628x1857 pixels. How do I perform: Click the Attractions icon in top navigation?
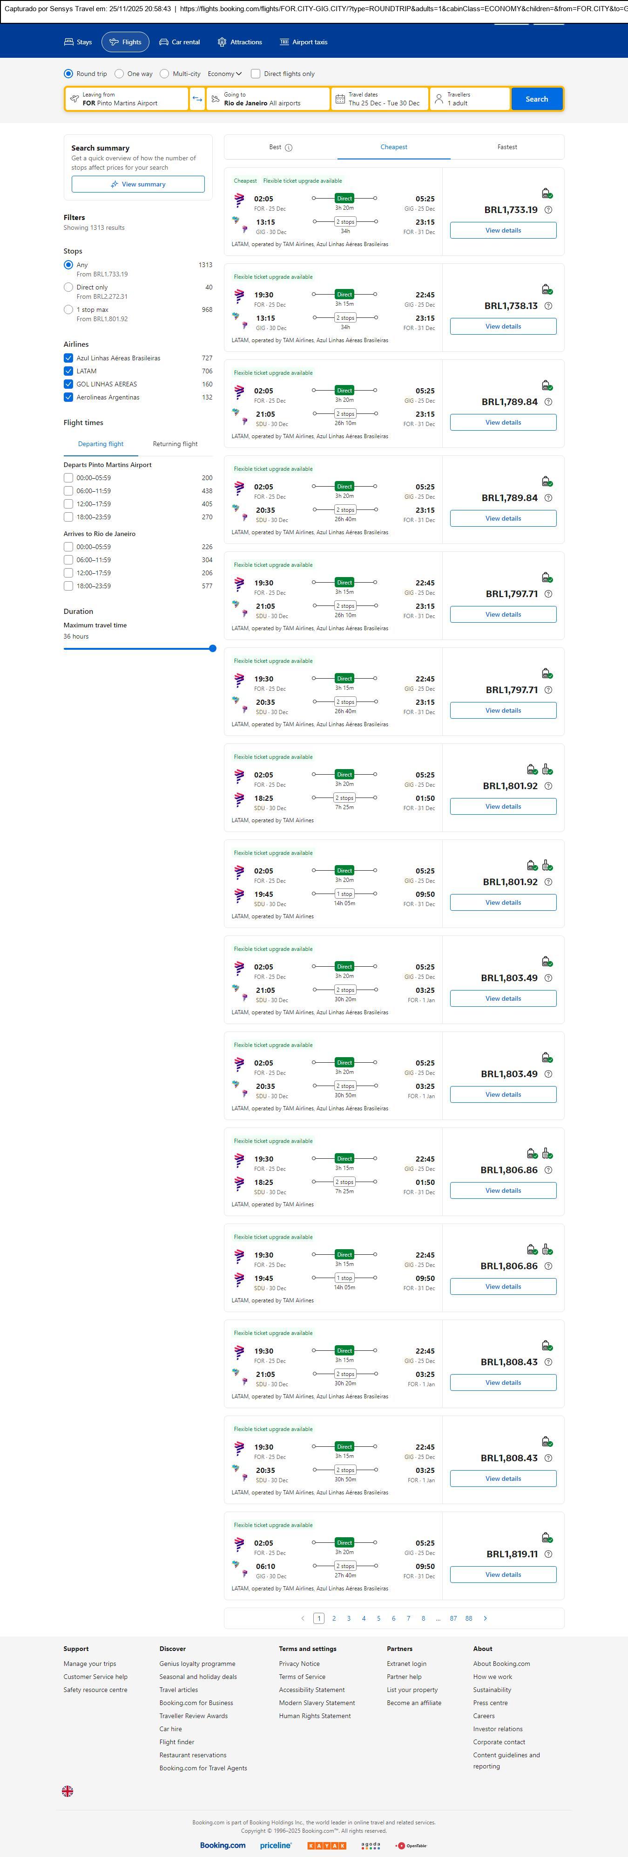point(222,42)
